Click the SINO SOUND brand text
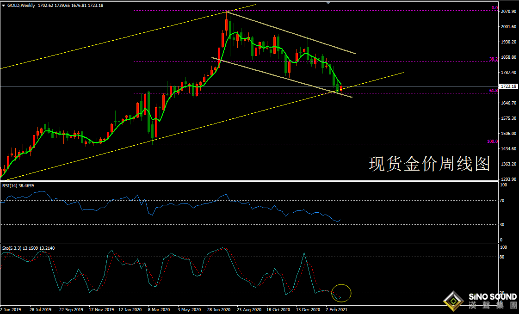 492,296
